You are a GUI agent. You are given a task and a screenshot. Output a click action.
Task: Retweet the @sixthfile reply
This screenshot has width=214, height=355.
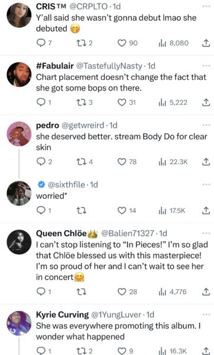pyautogui.click(x=82, y=211)
